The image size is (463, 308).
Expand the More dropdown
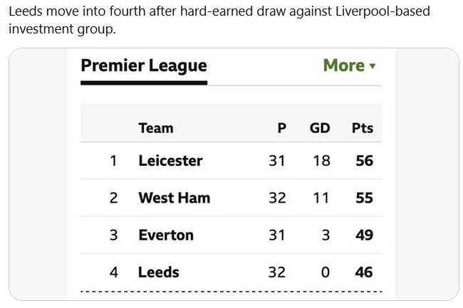[349, 65]
